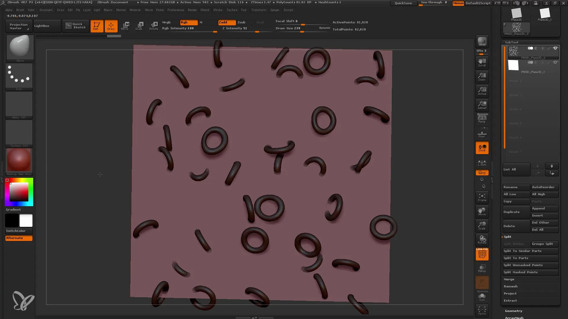Open the Stroke menu

coord(217,10)
